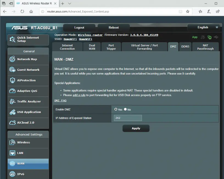Open the Traffic Analyzer icon
Screen dimensions: 224x179
point(12,102)
